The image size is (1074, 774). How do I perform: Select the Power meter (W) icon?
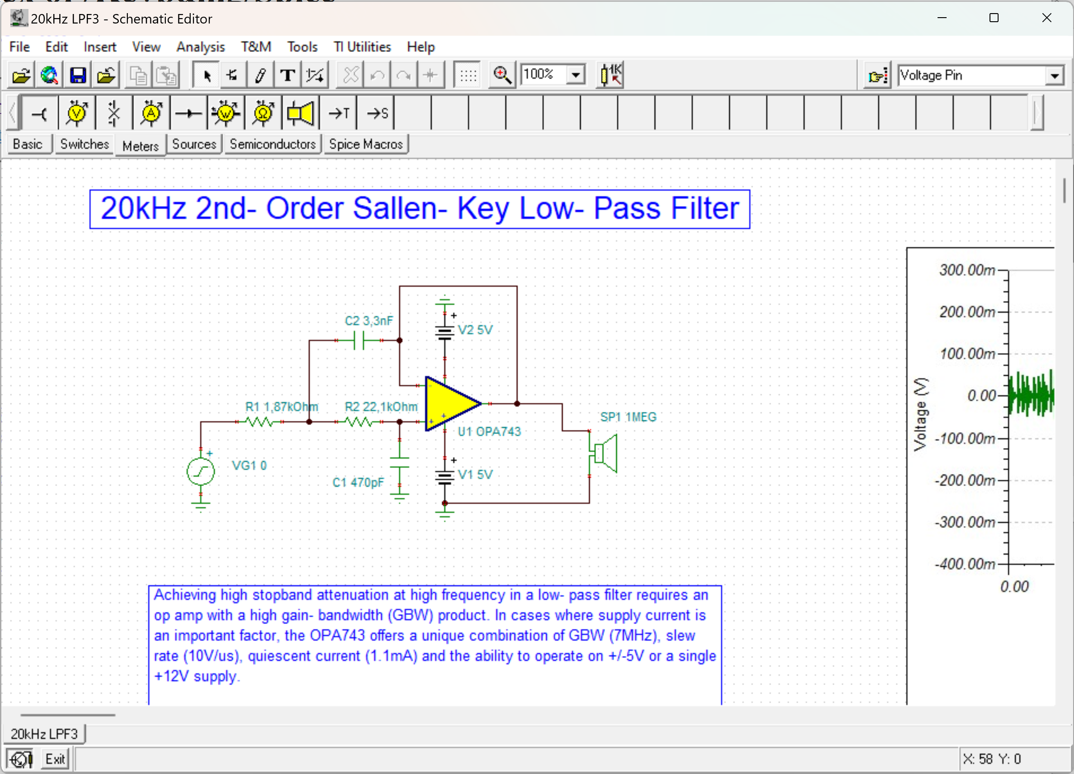click(225, 113)
